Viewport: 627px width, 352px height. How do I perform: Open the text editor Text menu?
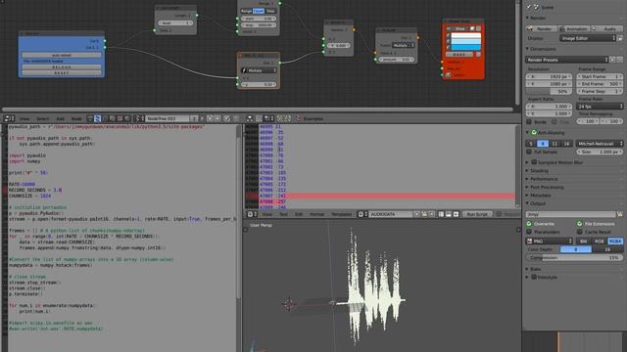click(x=283, y=214)
